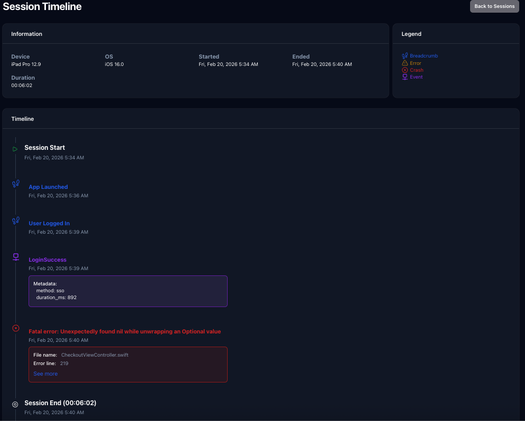Viewport: 525px width, 421px height.
Task: Click the Error warning triangle in Legend
Action: click(x=405, y=63)
